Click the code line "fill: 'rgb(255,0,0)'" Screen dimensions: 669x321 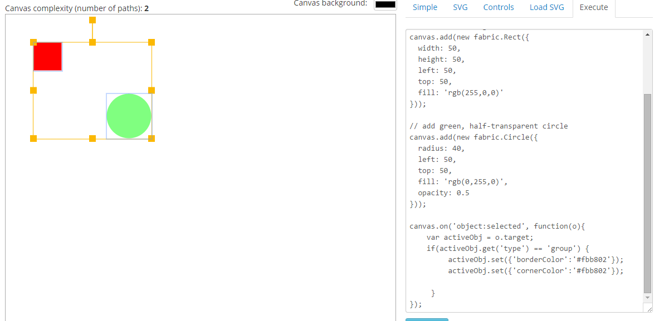tap(461, 93)
